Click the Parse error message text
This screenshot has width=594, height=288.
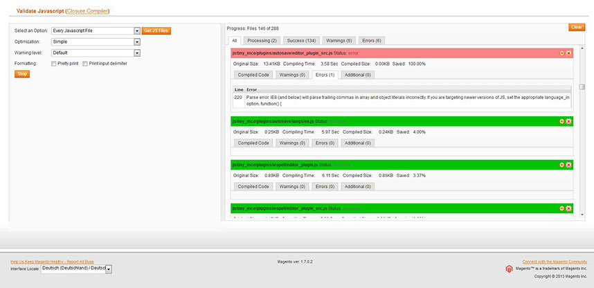[x=408, y=100]
